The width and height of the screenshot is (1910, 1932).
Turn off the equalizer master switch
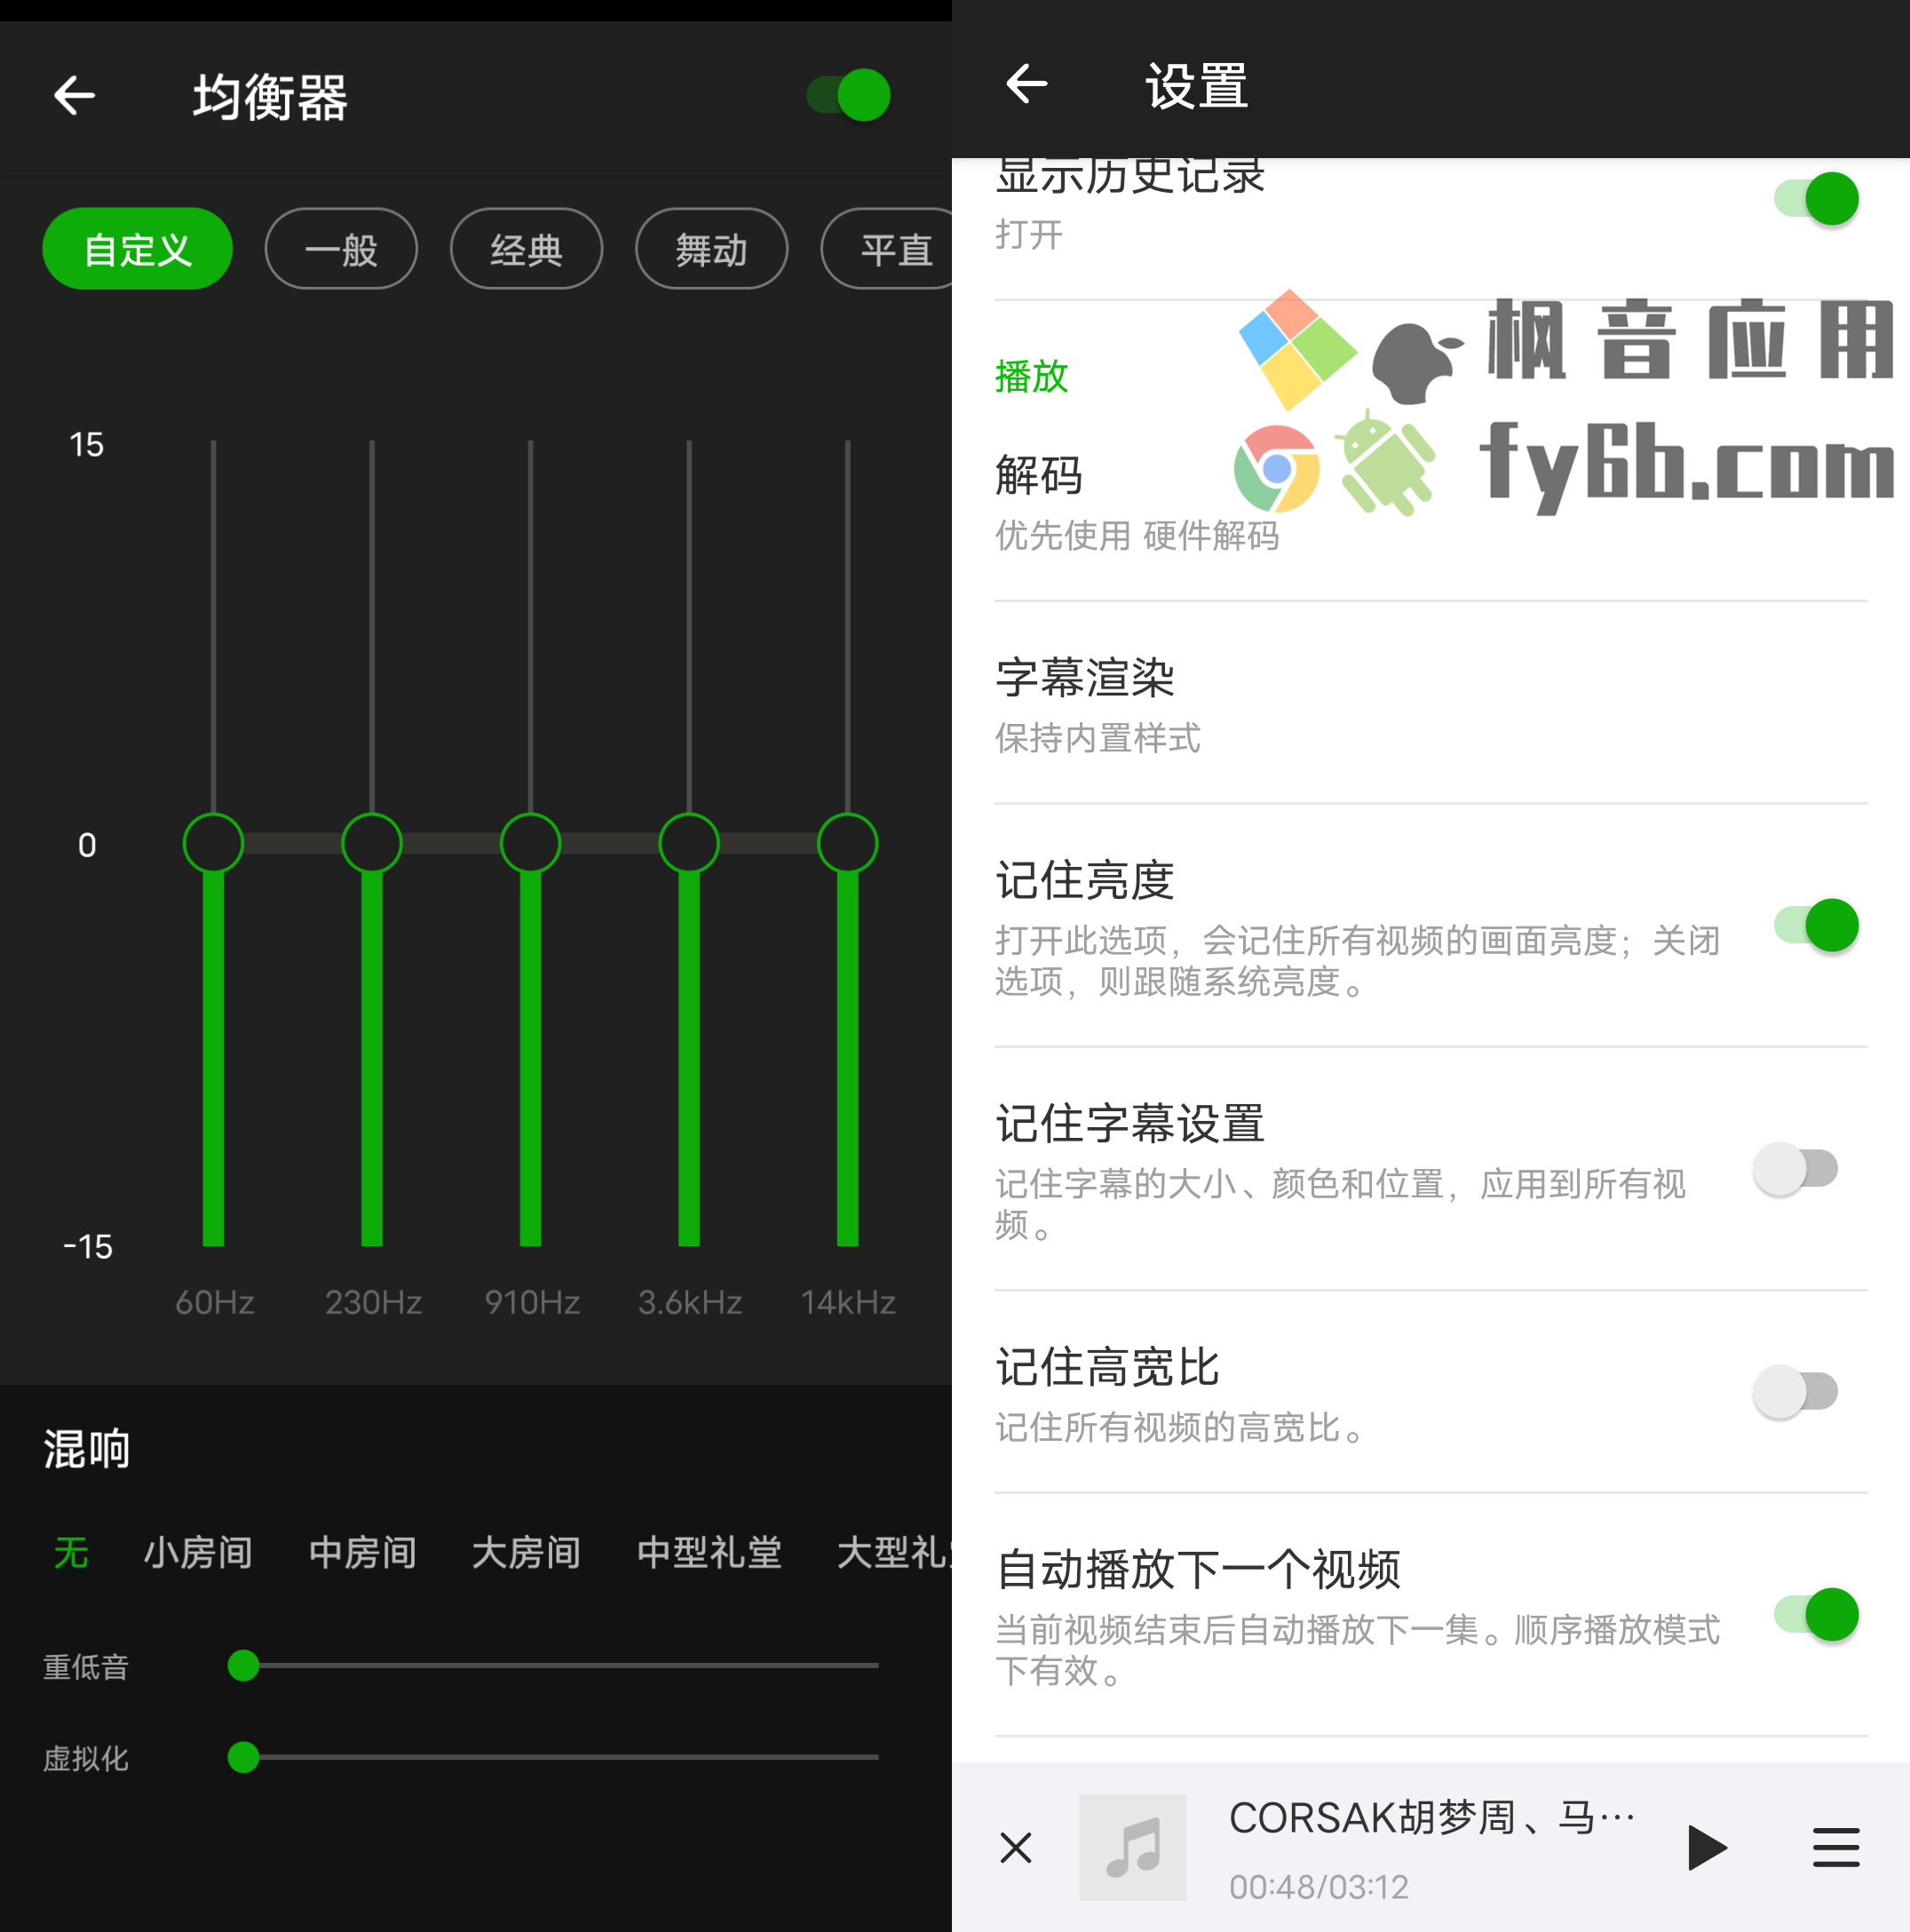click(849, 96)
